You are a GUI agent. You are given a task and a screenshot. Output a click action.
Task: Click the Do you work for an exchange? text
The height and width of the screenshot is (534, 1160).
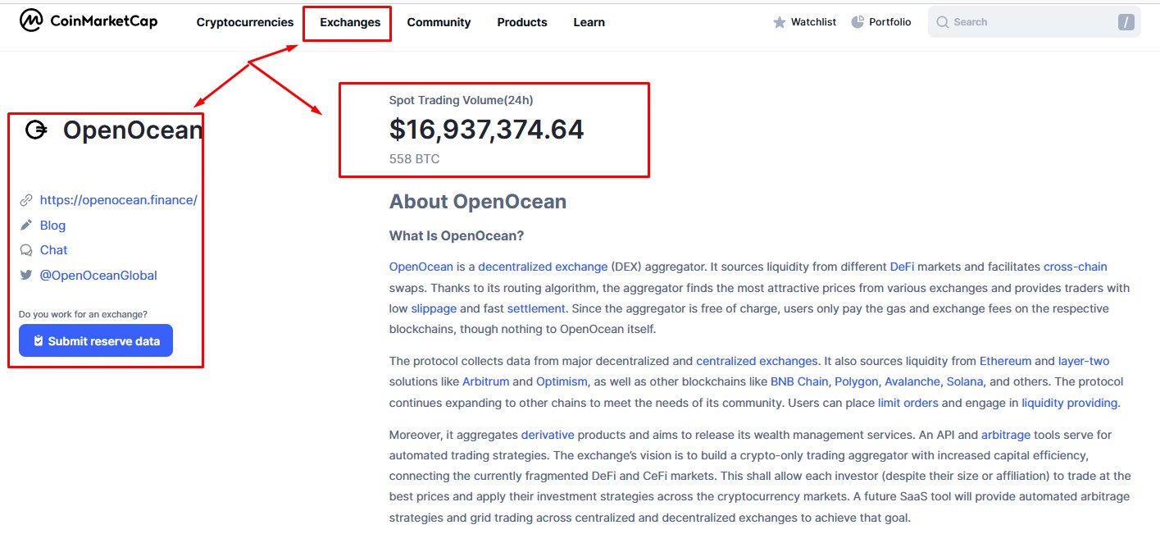click(83, 314)
